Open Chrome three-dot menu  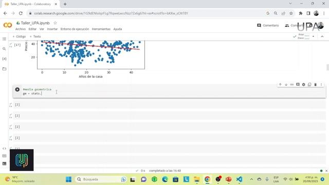click(x=324, y=13)
